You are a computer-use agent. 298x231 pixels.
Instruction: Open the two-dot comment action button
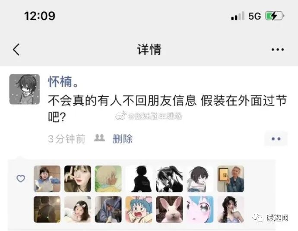tap(276, 139)
